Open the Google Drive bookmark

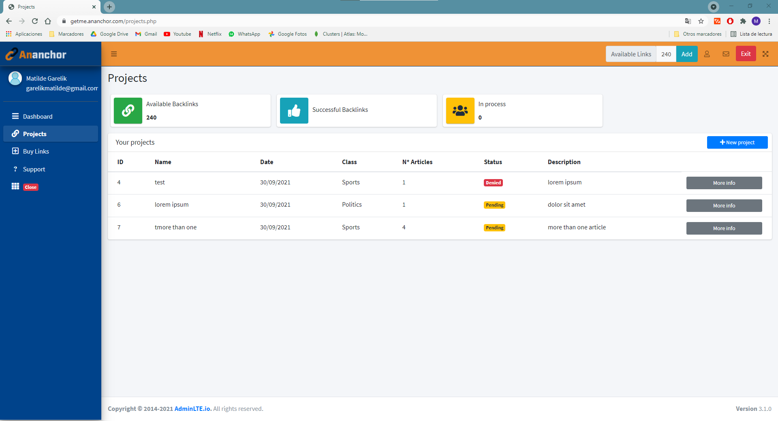click(109, 34)
